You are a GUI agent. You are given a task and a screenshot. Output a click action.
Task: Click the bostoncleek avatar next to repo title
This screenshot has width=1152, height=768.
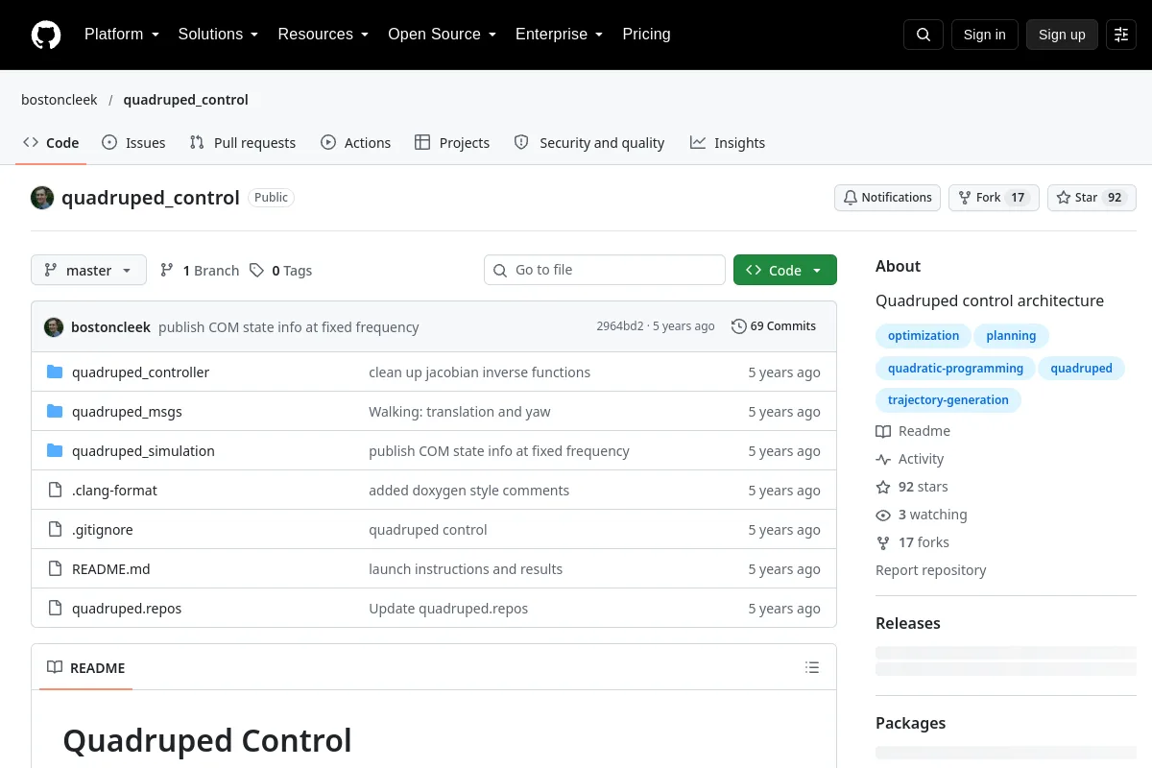click(42, 198)
